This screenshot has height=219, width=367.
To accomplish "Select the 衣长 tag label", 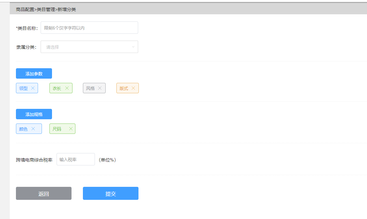I will [x=57, y=88].
